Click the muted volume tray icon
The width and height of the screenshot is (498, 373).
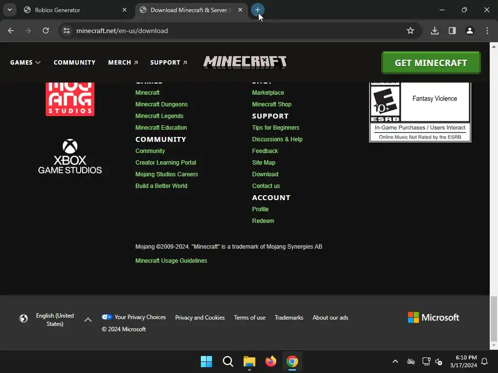(439, 361)
